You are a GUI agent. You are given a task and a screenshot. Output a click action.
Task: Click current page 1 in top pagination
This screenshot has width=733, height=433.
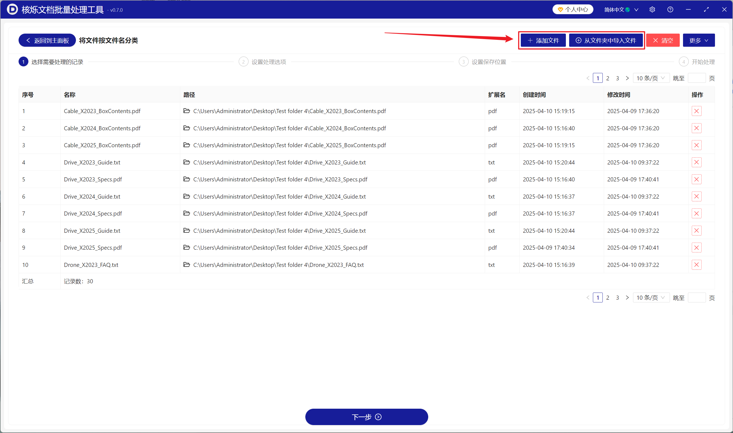(598, 78)
